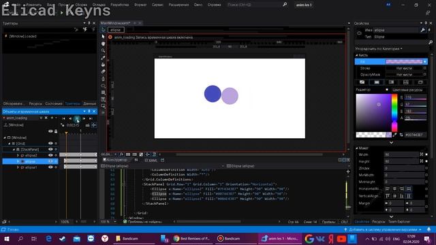
Task: Click MainWindow.xaml document tab
Action: (x=115, y=23)
